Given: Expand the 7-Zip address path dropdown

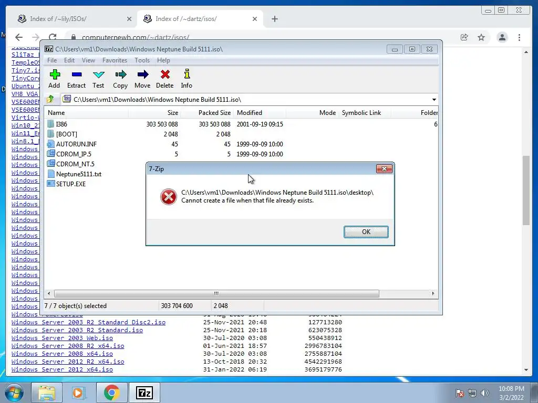Looking at the screenshot, I should pyautogui.click(x=434, y=99).
